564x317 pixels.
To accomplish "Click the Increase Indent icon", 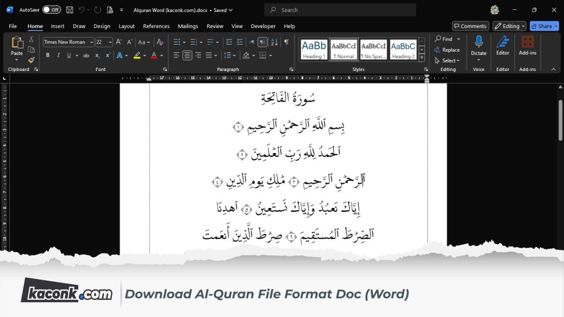I will [x=240, y=42].
